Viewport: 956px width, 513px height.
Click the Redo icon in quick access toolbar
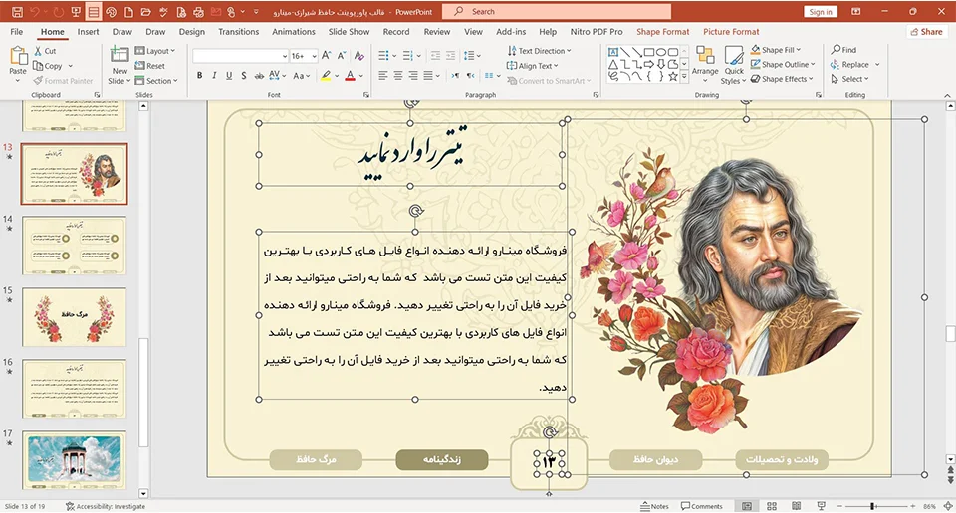(x=58, y=12)
